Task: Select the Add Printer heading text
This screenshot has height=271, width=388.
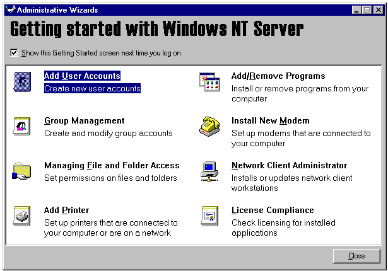Action: pyautogui.click(x=66, y=210)
